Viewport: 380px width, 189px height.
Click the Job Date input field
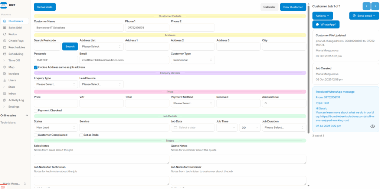[x=193, y=128]
